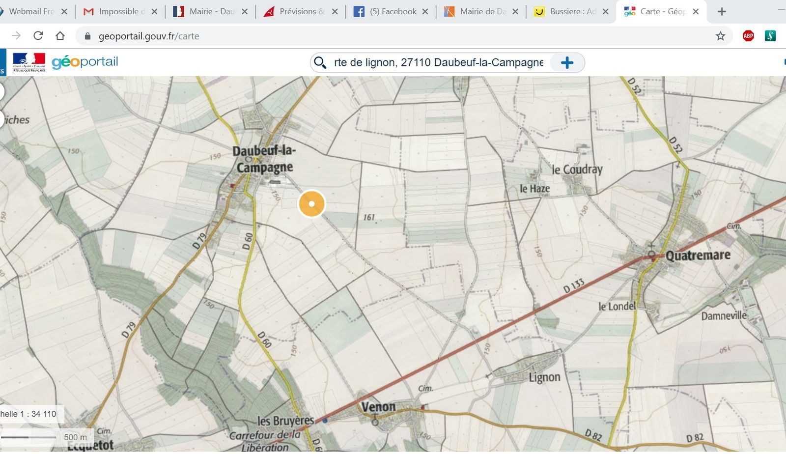This screenshot has width=786, height=454.
Task: Click the search magnifier icon
Action: pyautogui.click(x=320, y=62)
